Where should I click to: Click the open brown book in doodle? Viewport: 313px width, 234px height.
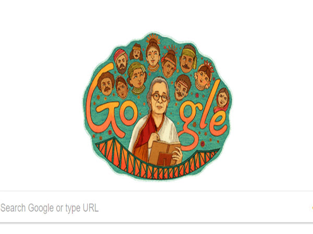(164, 153)
